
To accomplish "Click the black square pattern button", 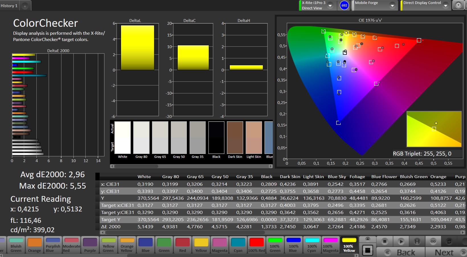I will pos(368,250).
